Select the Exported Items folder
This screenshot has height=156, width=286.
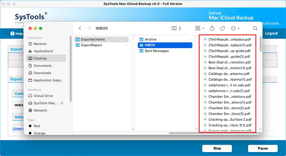[101, 39]
